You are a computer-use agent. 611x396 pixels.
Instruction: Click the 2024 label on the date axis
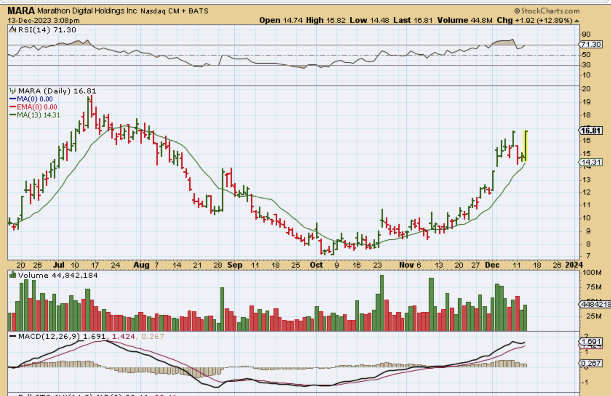(574, 265)
